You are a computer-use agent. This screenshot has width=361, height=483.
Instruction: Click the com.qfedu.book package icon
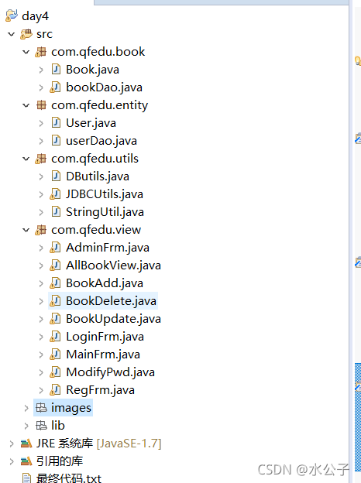(41, 52)
